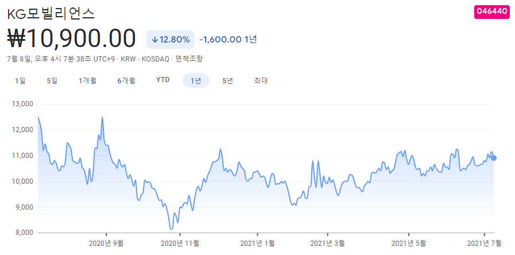Select the 1일 time range tab
The height and width of the screenshot is (255, 515).
[x=20, y=80]
